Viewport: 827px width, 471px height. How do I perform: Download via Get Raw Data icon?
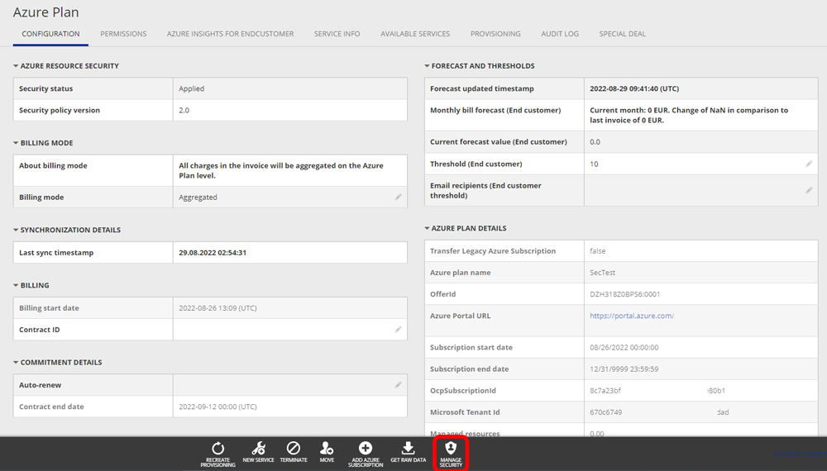(408, 449)
